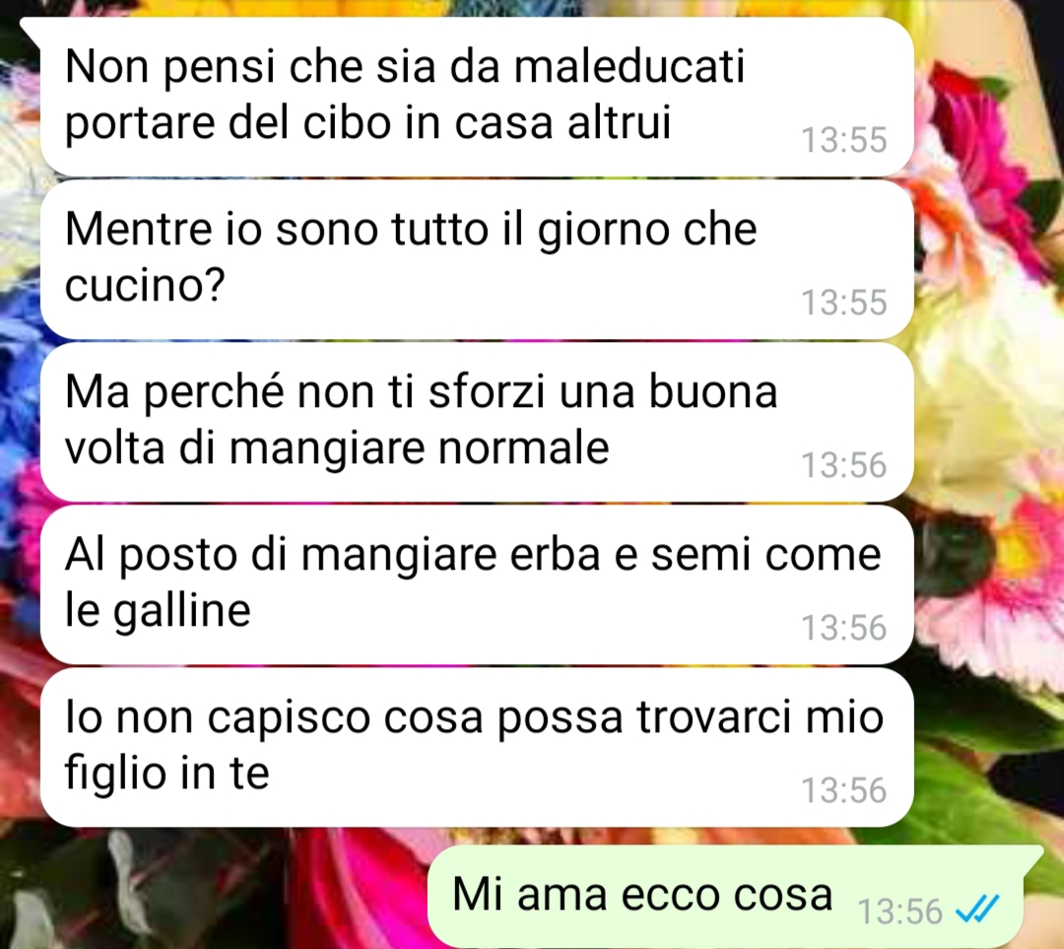
Task: Tap the 13:56 timestamp on the green bubble
Action: point(900,911)
